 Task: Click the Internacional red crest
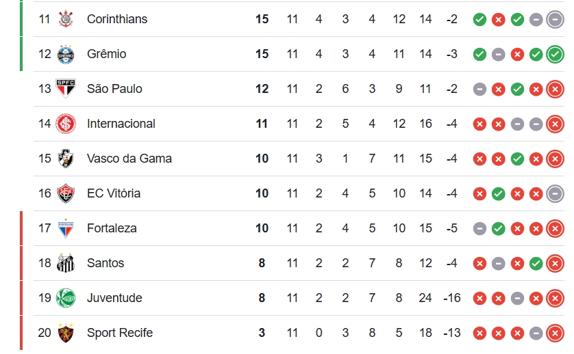pos(66,124)
